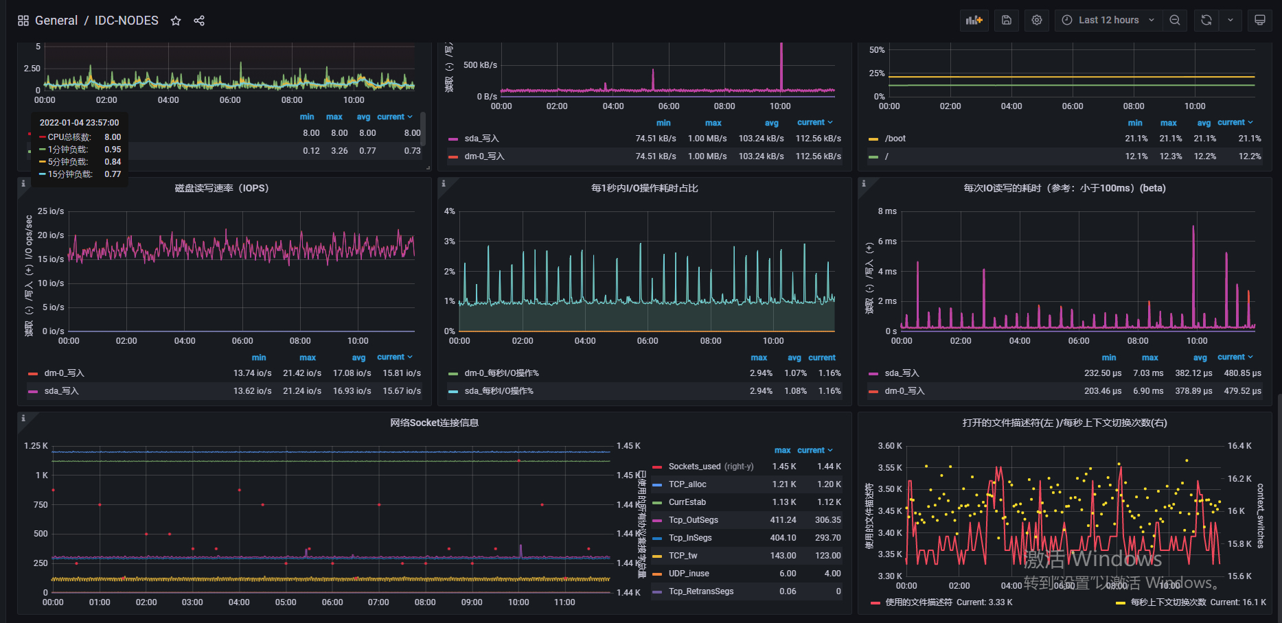Open 磁盘读写速率 (IOPS) panel title menu
This screenshot has width=1282, height=623.
click(222, 188)
